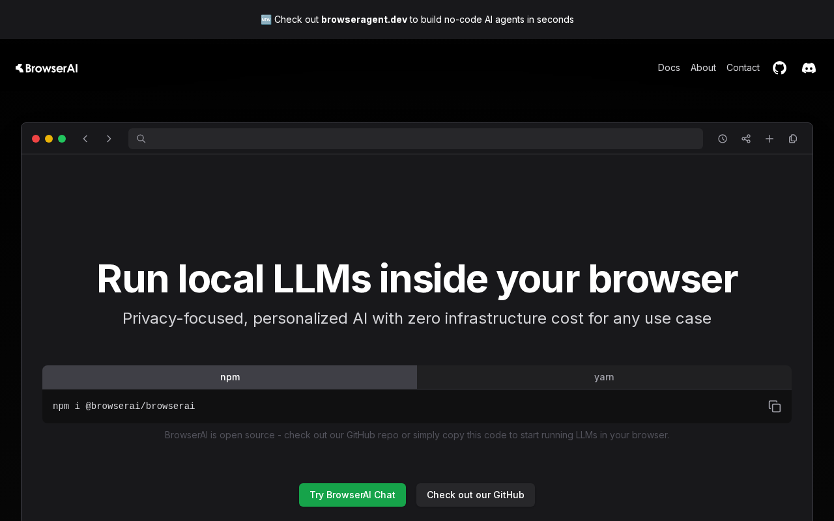Focus the mock browser address bar
The width and height of the screenshot is (834, 521).
click(416, 139)
